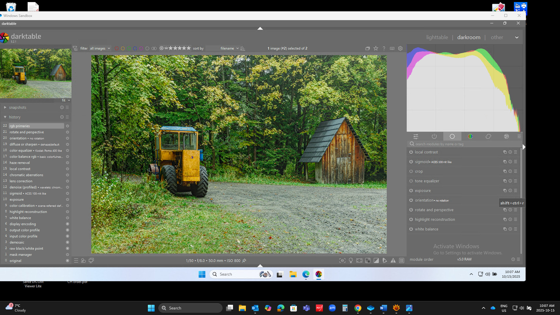Viewport: 560px width, 315px height.
Task: Toggle the tone equalizer module power
Action: click(x=411, y=181)
